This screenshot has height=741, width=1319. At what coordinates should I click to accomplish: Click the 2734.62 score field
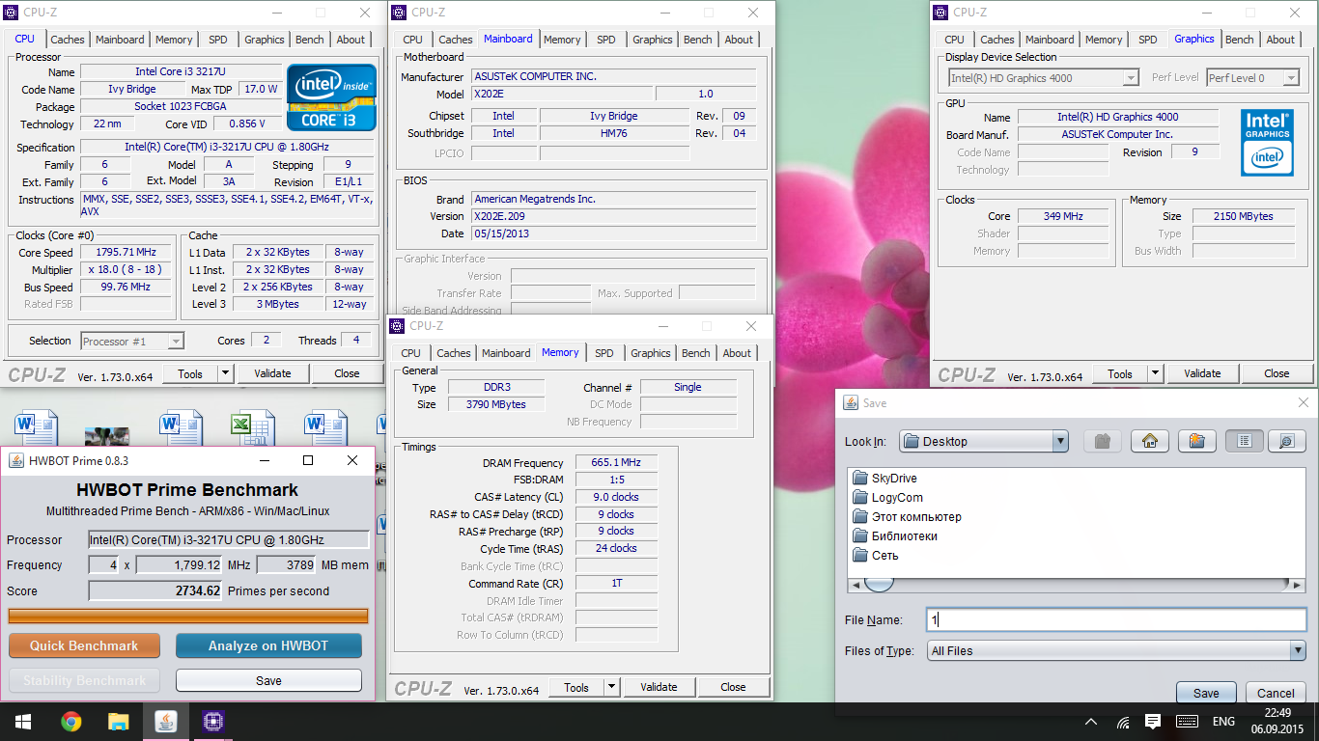tap(156, 591)
